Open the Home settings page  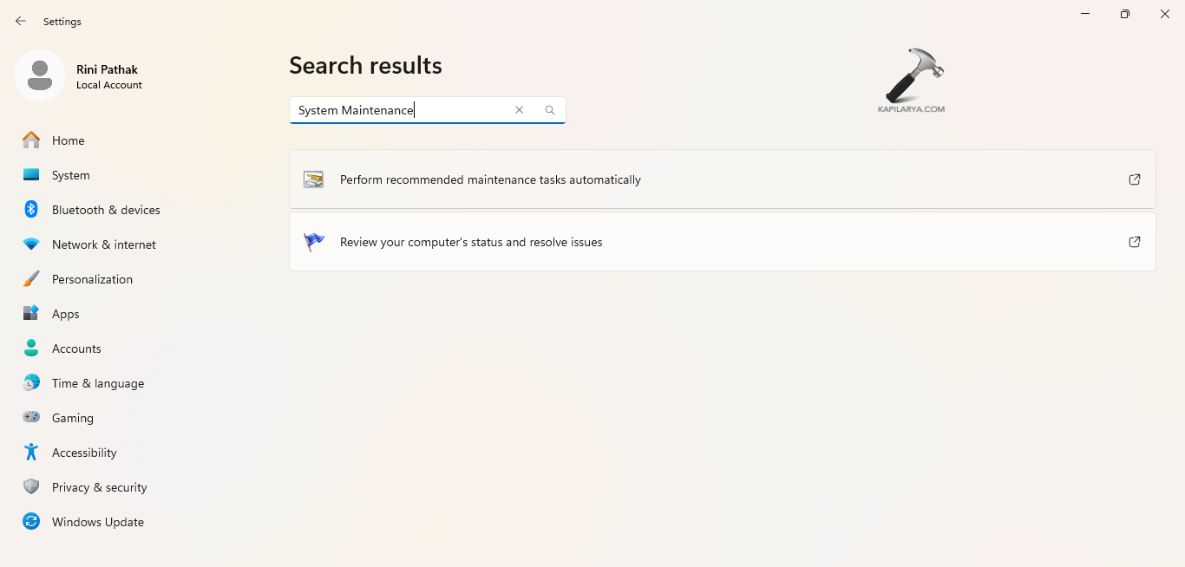point(68,140)
